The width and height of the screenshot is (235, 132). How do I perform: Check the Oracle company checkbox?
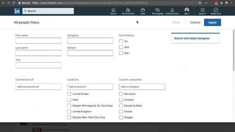pyautogui.click(x=121, y=111)
